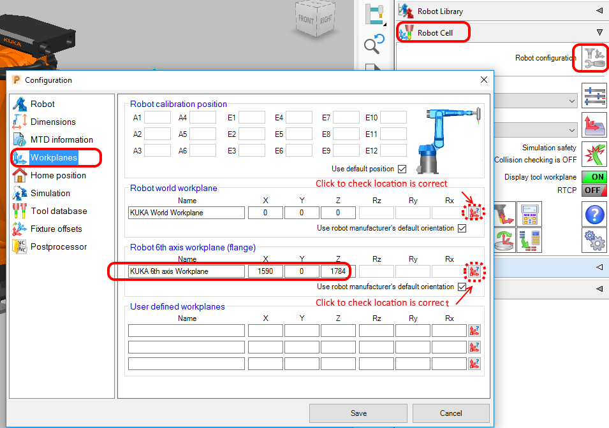Screen dimensions: 609x428
Task: Check location of KUKA World Workplane
Action: (473, 212)
